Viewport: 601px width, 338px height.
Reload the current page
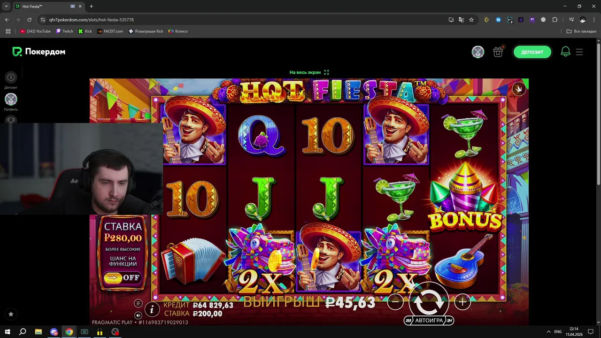tap(29, 20)
